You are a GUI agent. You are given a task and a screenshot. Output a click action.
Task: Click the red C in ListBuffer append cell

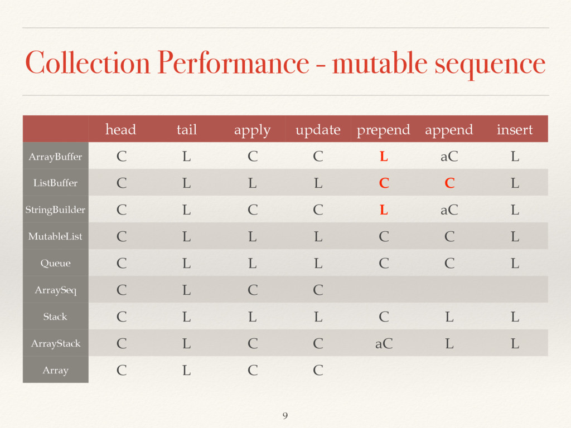click(449, 183)
